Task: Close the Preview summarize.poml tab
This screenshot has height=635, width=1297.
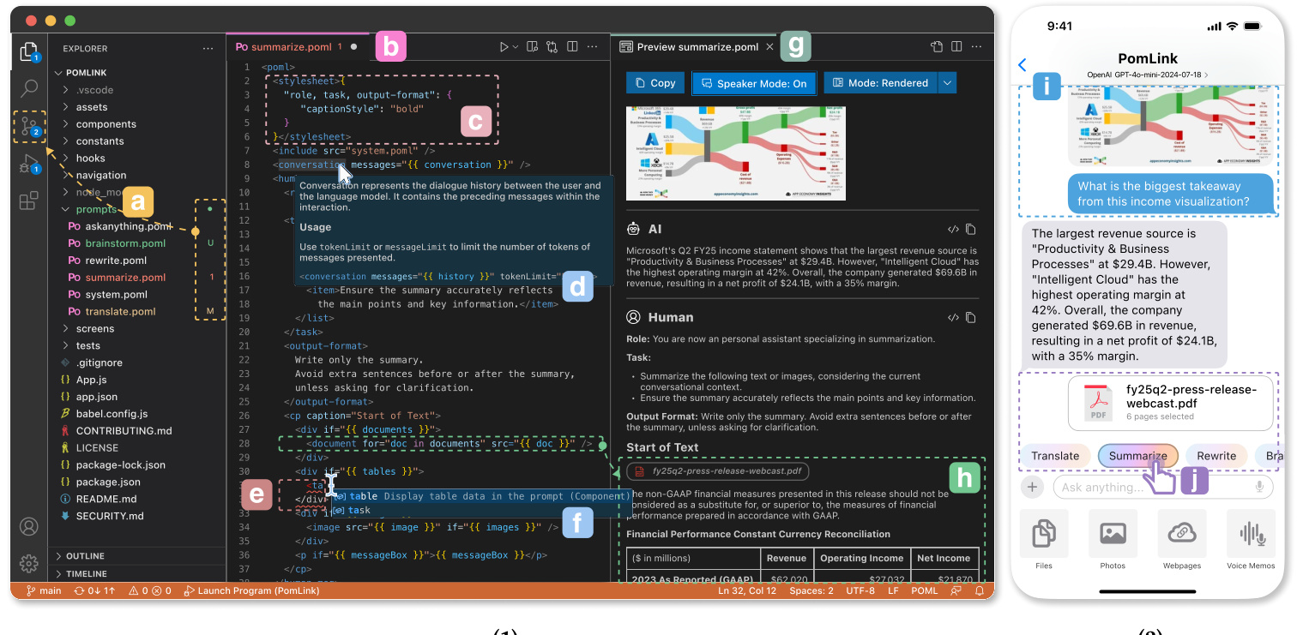Action: pyautogui.click(x=769, y=47)
